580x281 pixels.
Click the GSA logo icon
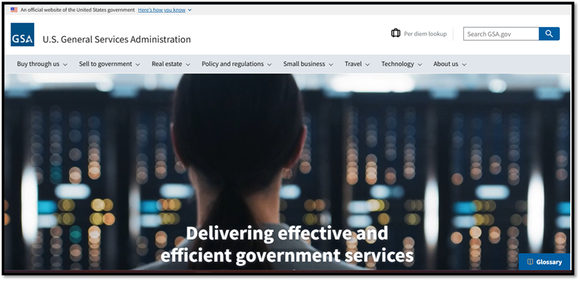coord(22,35)
